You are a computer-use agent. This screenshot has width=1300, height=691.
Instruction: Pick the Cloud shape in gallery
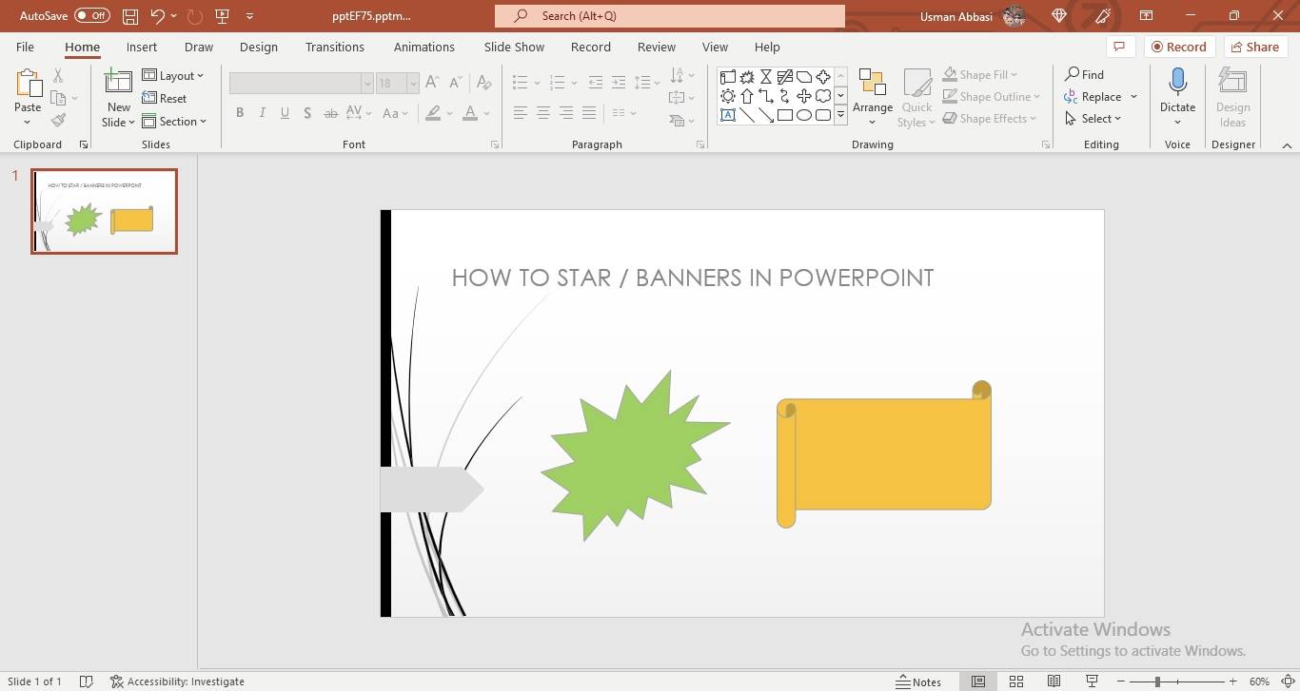click(823, 96)
